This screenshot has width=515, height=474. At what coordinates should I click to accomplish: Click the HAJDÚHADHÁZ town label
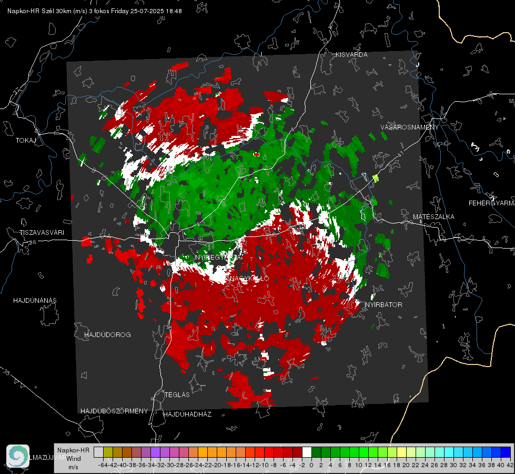tap(187, 414)
